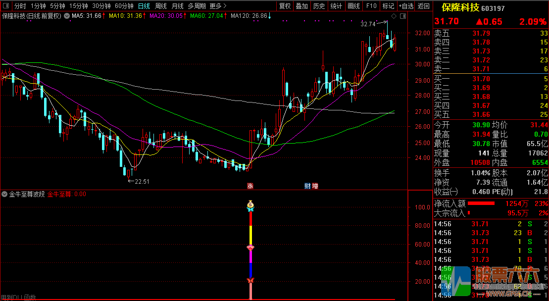Click the red butterfly marker in indicator
The height and width of the screenshot is (301, 549).
point(250,281)
